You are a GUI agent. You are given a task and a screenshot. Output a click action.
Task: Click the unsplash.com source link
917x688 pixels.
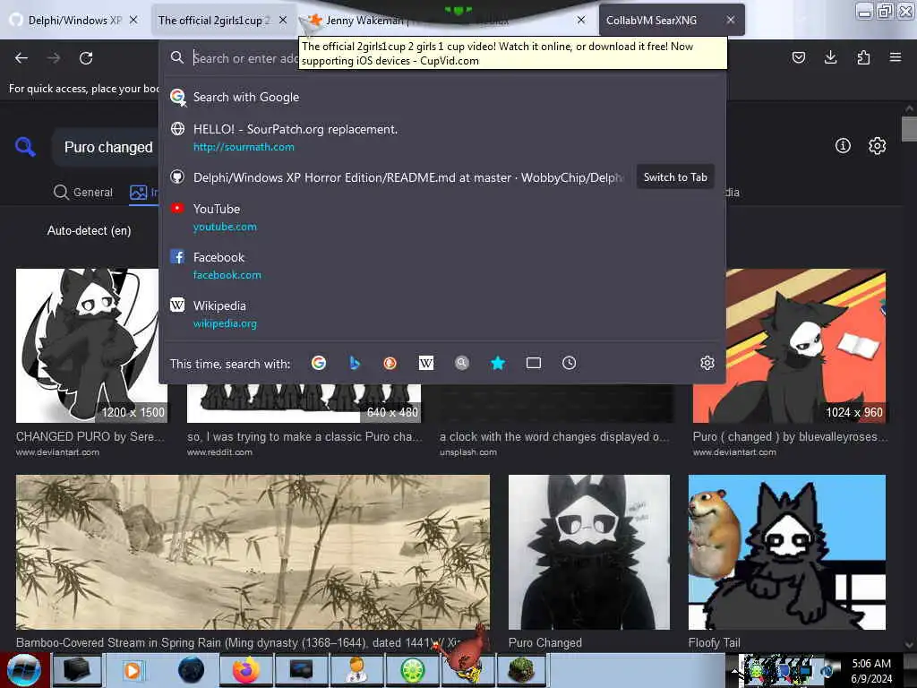[x=468, y=452]
